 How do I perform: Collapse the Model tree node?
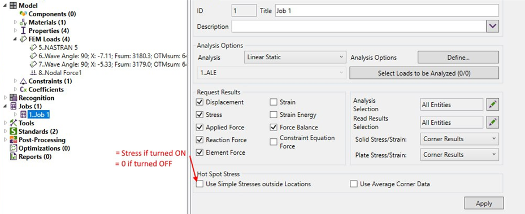pos(6,5)
